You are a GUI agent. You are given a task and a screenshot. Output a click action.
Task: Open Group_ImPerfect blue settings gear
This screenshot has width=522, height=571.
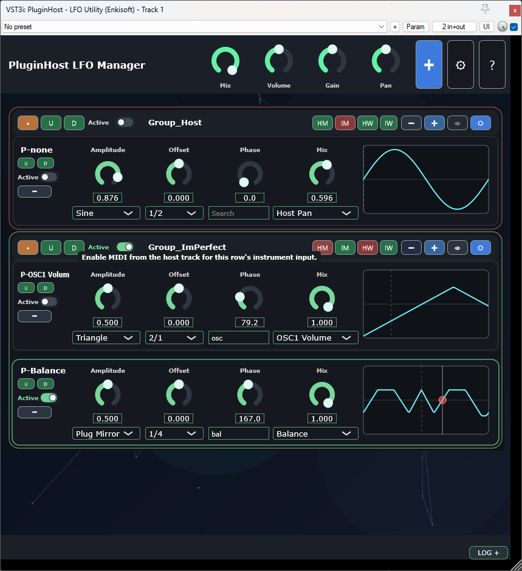click(x=481, y=247)
